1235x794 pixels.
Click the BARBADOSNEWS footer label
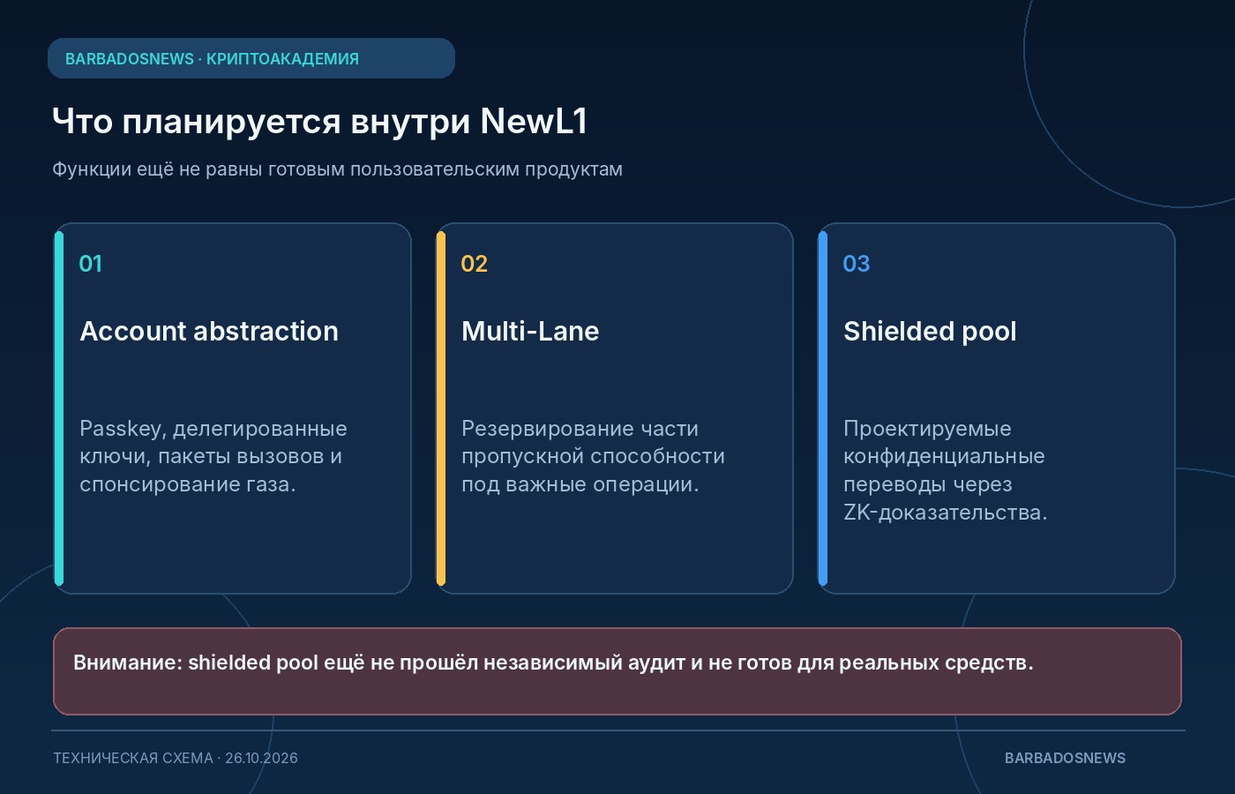tap(1065, 758)
